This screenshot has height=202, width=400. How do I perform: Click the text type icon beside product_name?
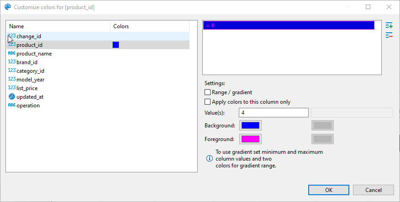[x=12, y=53]
